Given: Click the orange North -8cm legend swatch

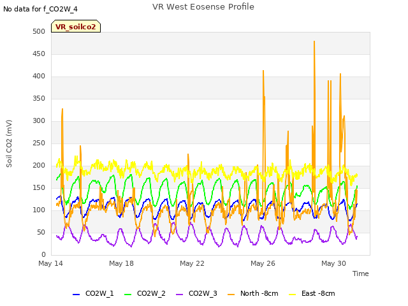Looking at the screenshot, I should 231,295.
